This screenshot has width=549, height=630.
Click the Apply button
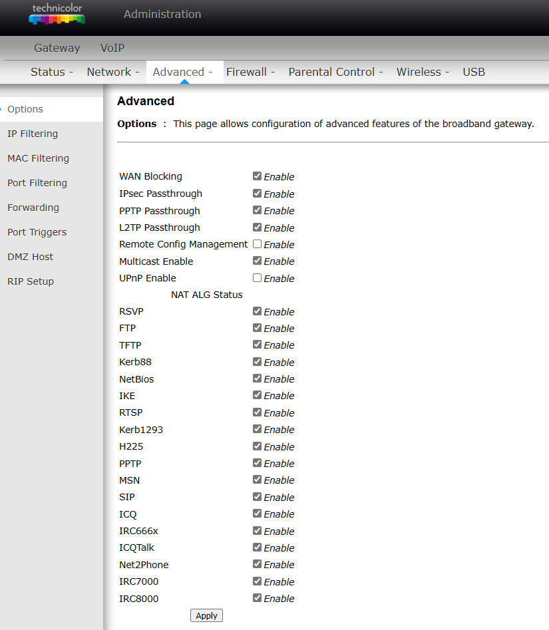pos(206,615)
